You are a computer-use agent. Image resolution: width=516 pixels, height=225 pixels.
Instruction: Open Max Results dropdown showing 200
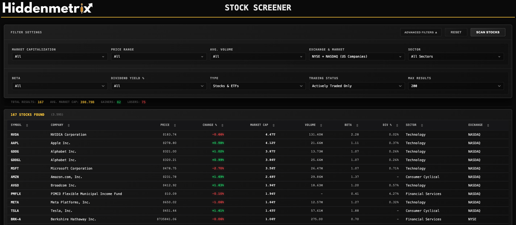[456, 86]
